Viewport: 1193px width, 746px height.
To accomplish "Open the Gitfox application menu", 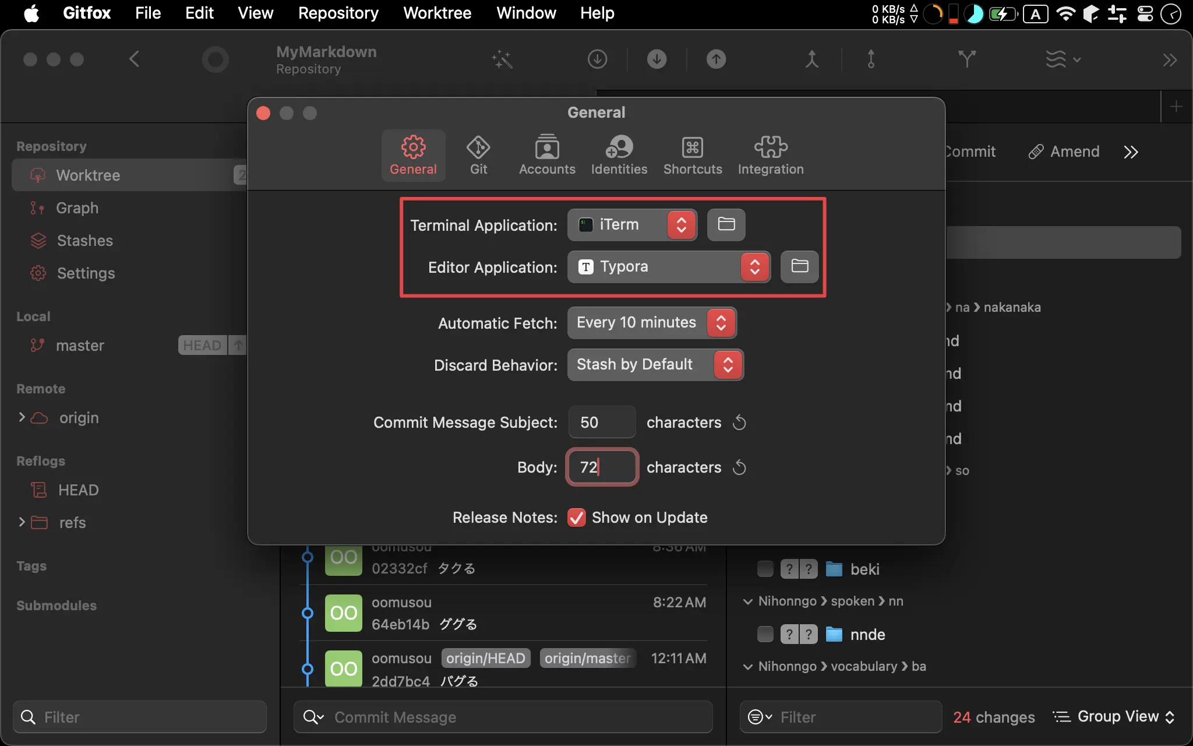I will [87, 13].
